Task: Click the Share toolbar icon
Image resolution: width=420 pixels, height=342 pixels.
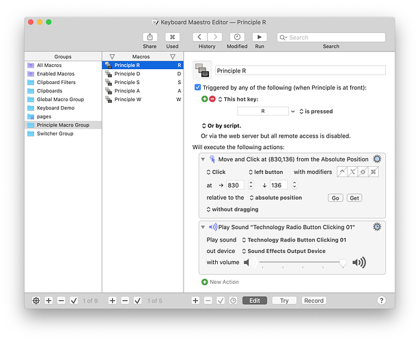Action: [x=150, y=37]
